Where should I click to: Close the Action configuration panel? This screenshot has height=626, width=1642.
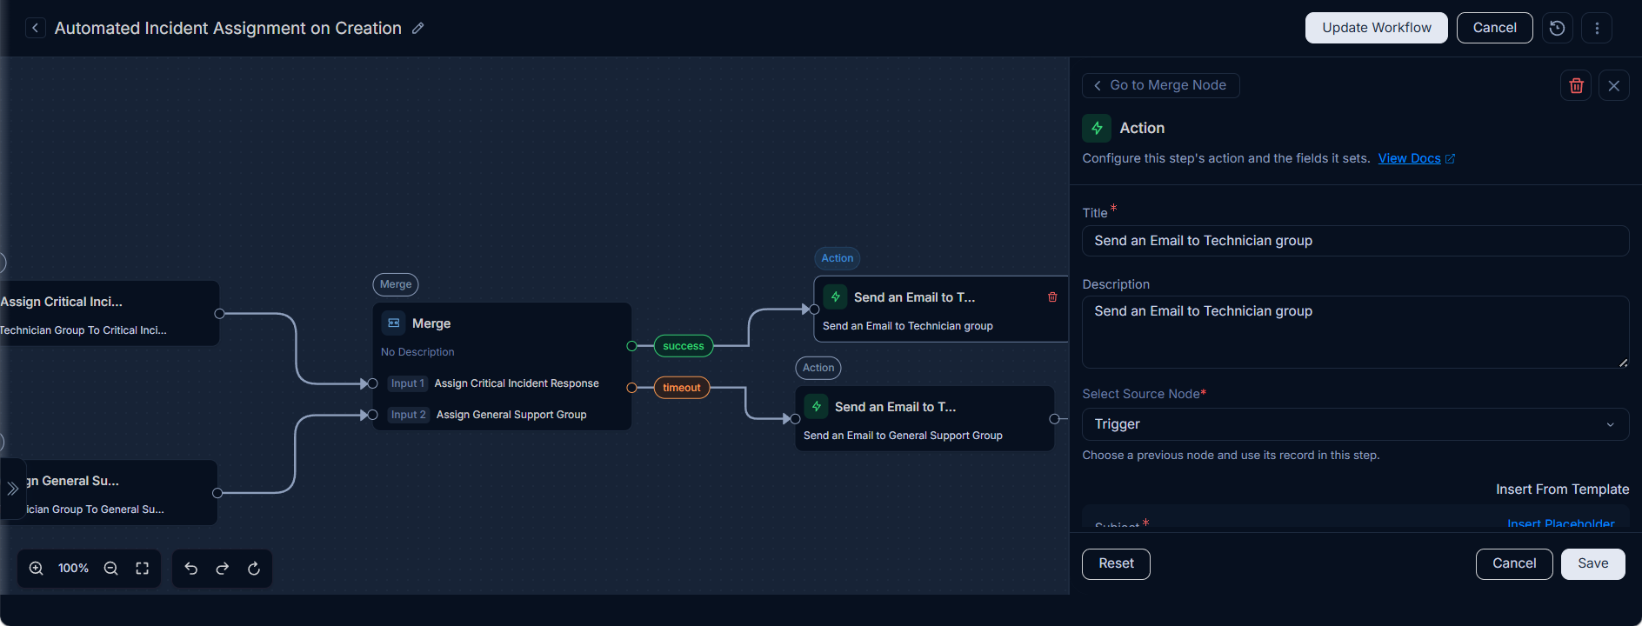pyautogui.click(x=1614, y=85)
